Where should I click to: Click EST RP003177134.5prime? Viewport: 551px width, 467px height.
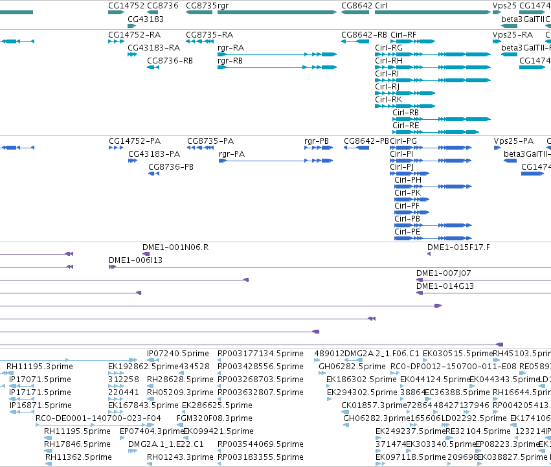(x=219, y=360)
